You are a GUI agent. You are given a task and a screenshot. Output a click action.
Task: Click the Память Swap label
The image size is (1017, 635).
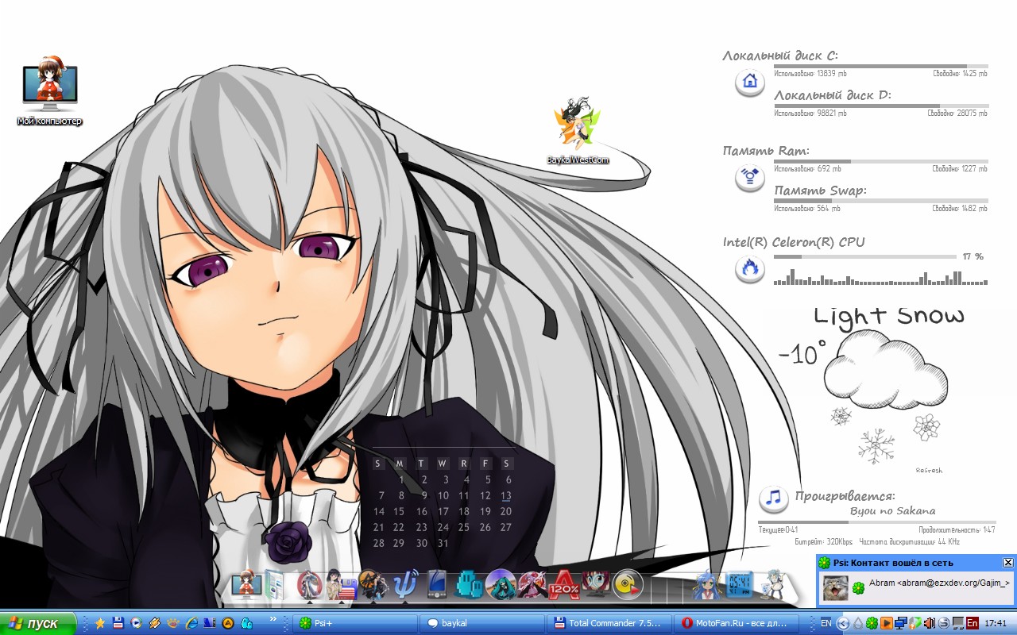click(820, 190)
